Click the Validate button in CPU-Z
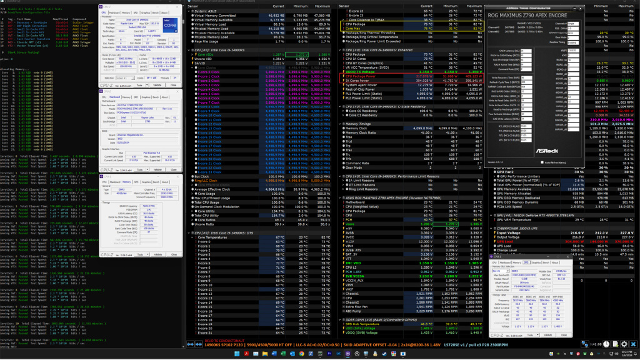 click(157, 85)
